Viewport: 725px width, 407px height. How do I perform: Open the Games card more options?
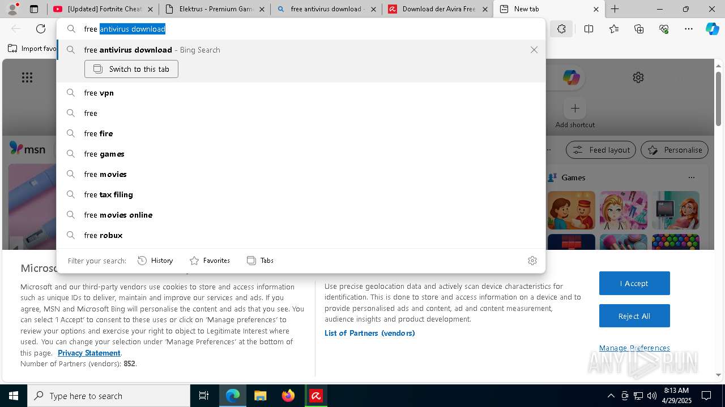(x=691, y=177)
